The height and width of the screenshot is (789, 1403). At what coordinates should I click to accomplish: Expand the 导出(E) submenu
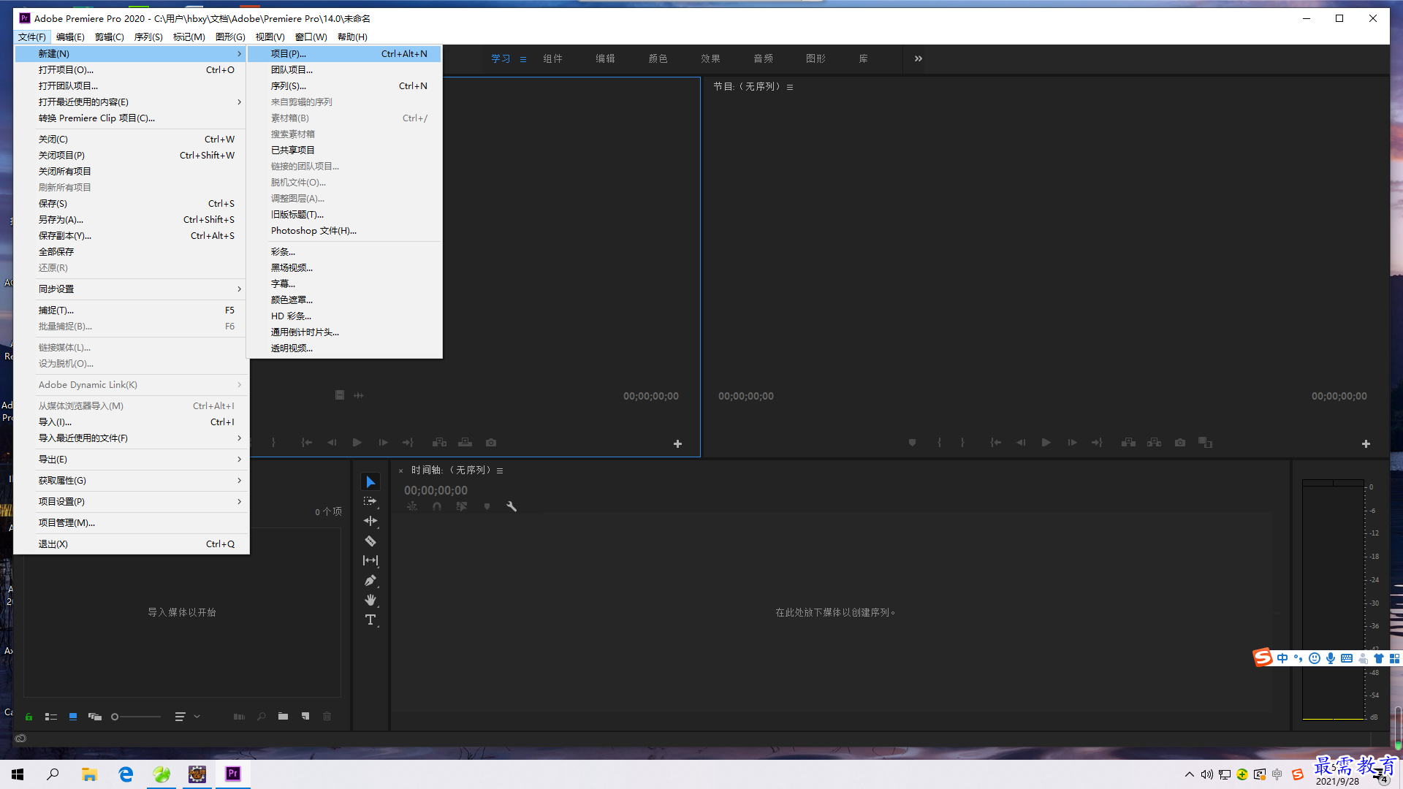132,460
